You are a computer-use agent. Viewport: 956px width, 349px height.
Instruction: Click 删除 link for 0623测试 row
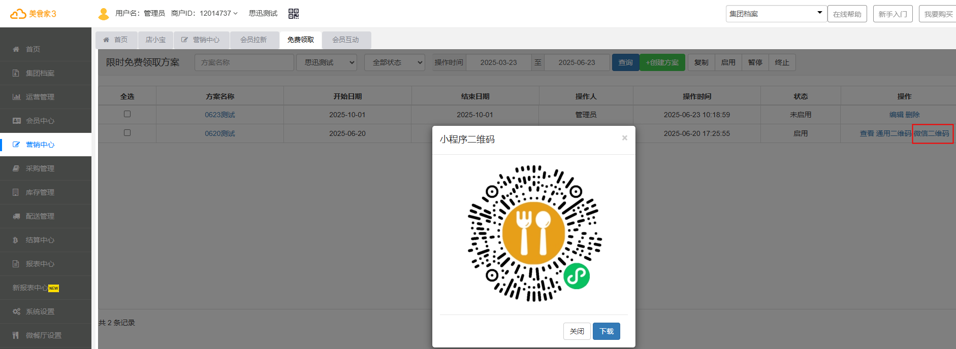[912, 115]
